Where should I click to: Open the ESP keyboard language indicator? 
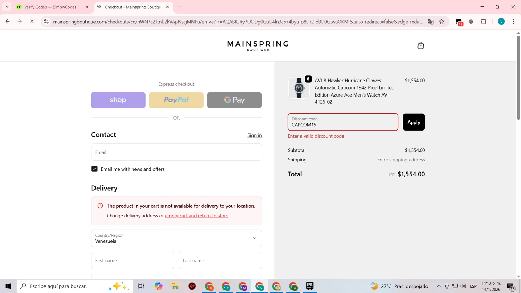pyautogui.click(x=473, y=286)
